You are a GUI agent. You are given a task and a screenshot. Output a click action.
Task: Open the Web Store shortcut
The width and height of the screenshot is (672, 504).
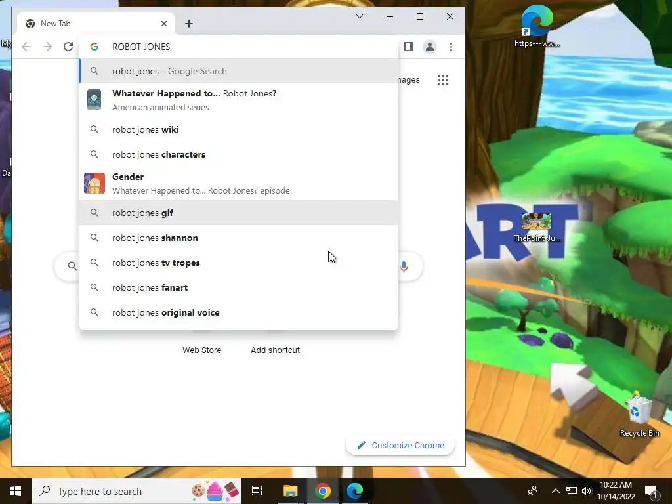[x=202, y=350]
